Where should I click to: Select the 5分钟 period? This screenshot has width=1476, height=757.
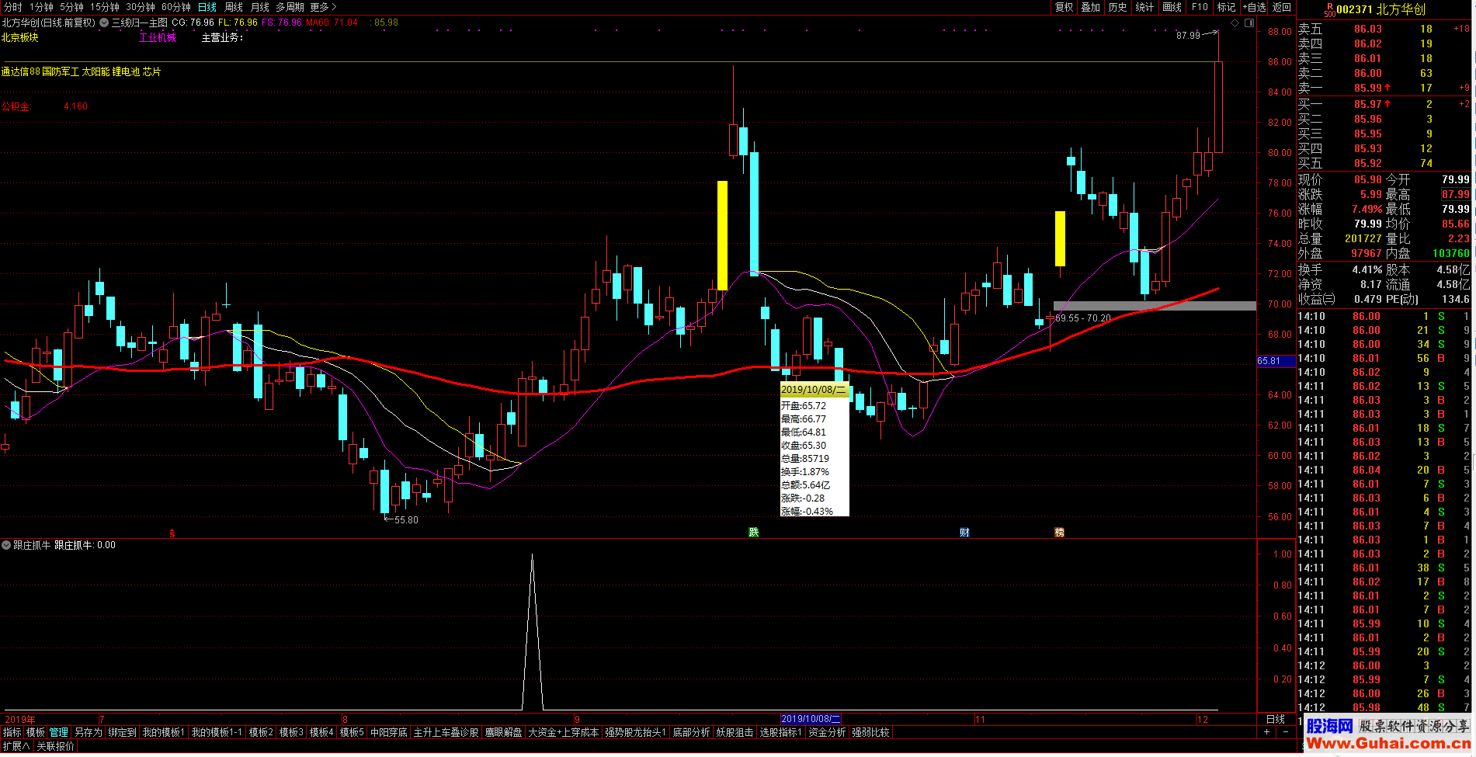click(x=71, y=7)
